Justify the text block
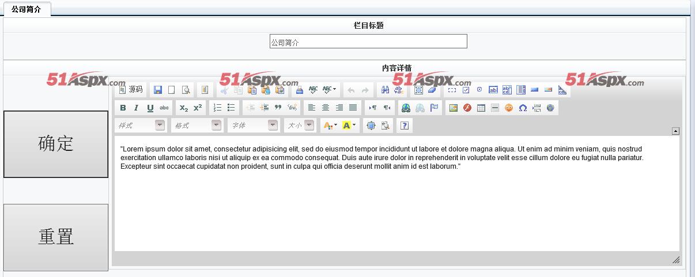695x277 pixels. pos(353,108)
